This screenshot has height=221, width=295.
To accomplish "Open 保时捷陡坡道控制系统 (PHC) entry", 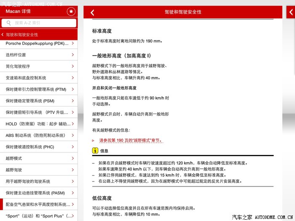I will tap(38, 147).
